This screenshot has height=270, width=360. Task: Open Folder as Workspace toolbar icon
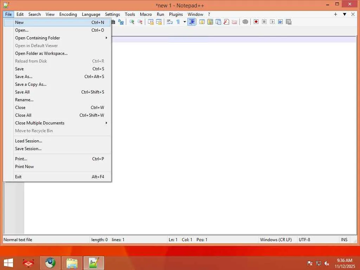tap(234, 22)
